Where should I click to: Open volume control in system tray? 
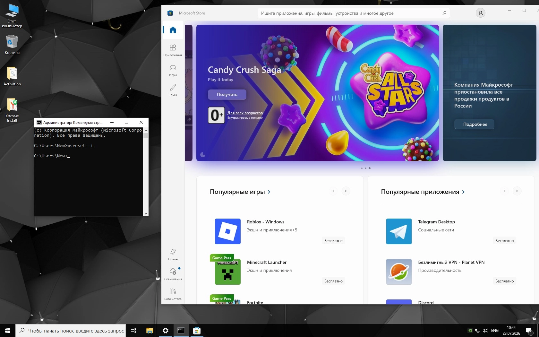point(485,331)
